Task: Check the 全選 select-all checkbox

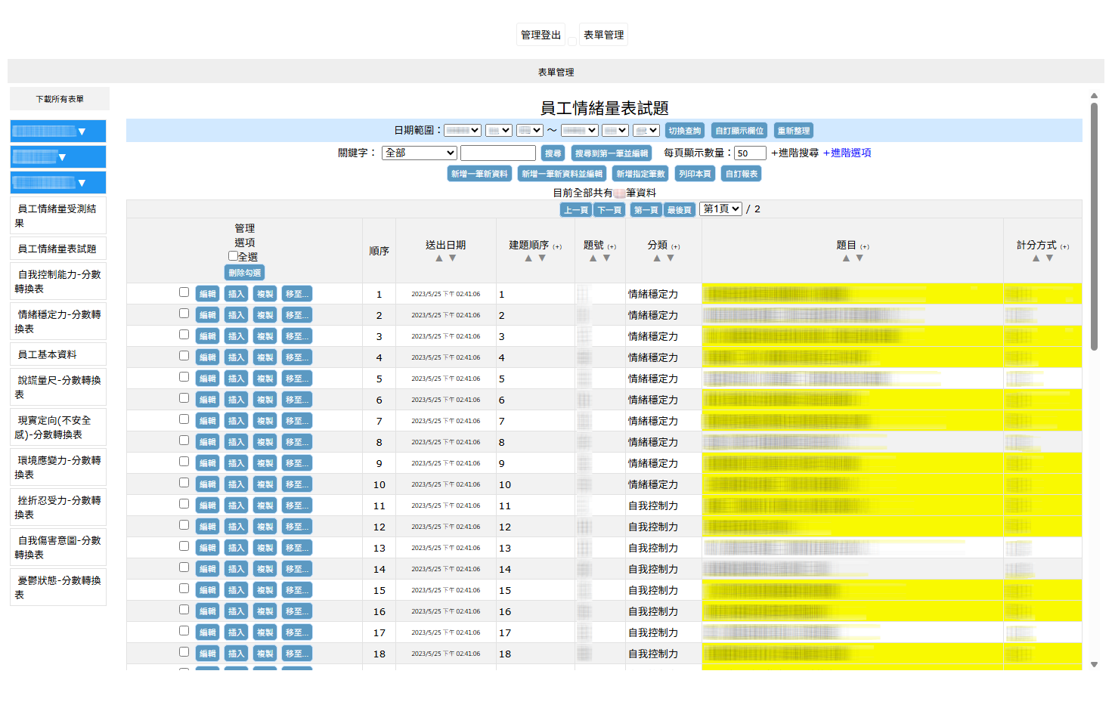Action: point(233,256)
